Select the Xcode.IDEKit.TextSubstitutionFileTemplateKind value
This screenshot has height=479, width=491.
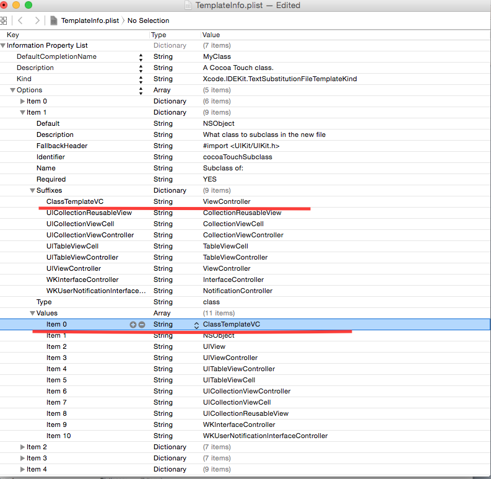280,79
